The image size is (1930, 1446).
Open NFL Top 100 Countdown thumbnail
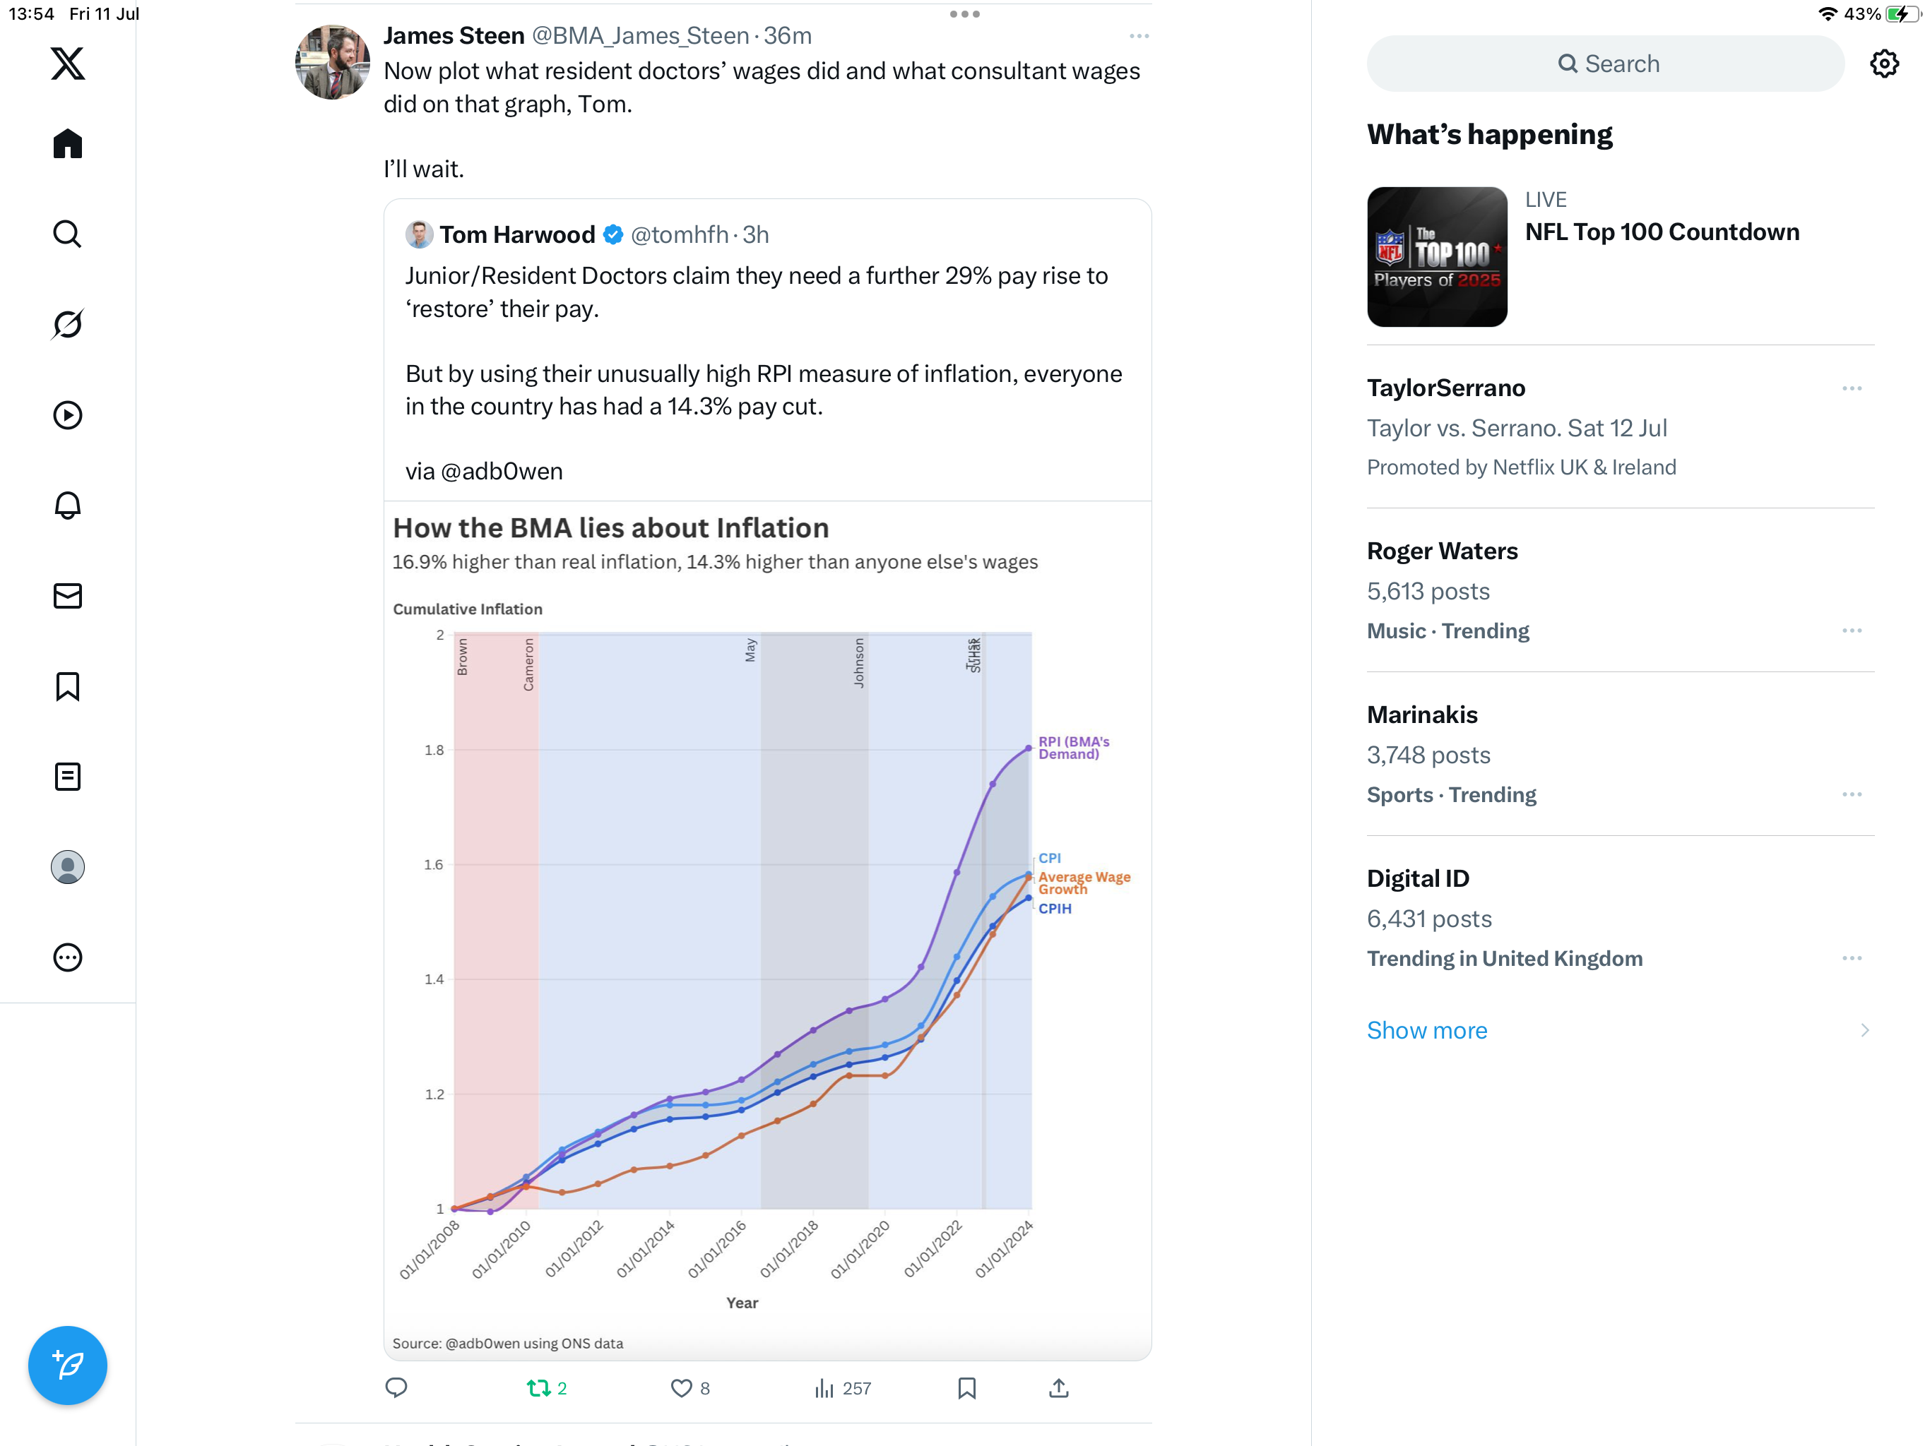click(x=1437, y=256)
